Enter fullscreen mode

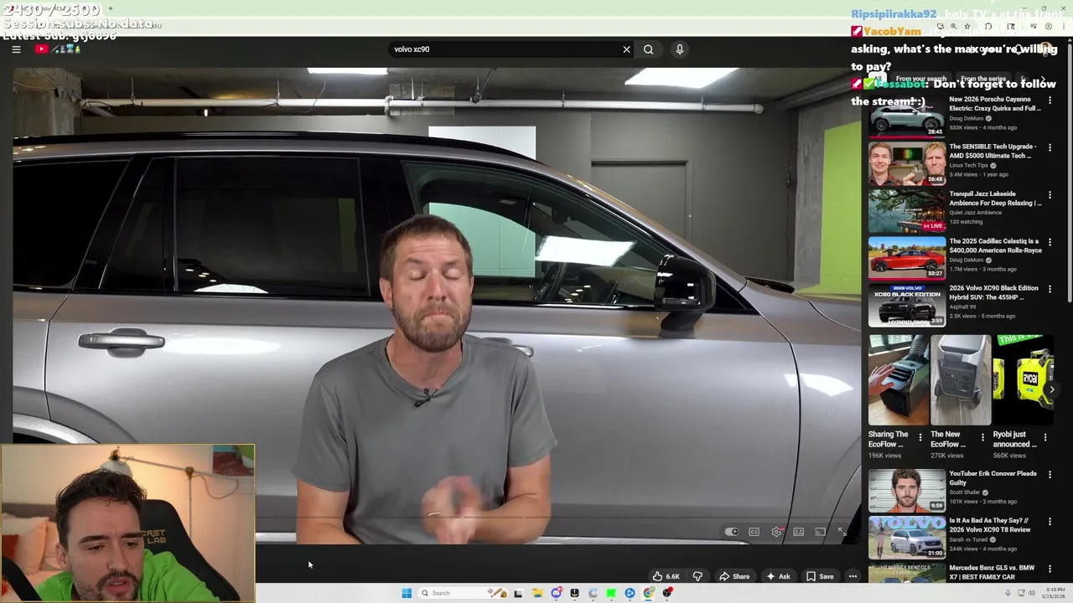(x=842, y=532)
